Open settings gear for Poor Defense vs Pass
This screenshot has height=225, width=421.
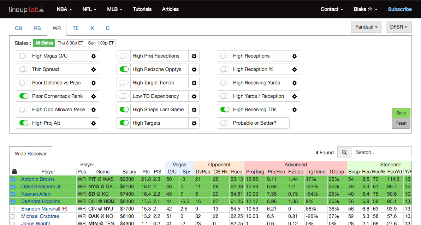pyautogui.click(x=94, y=83)
